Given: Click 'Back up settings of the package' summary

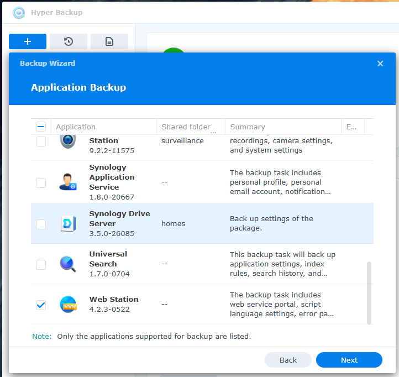Looking at the screenshot, I should point(271,223).
